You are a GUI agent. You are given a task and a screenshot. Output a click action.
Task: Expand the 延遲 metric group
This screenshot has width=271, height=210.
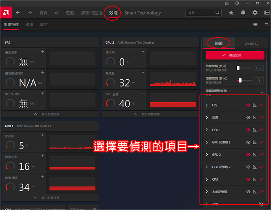pos(207,117)
